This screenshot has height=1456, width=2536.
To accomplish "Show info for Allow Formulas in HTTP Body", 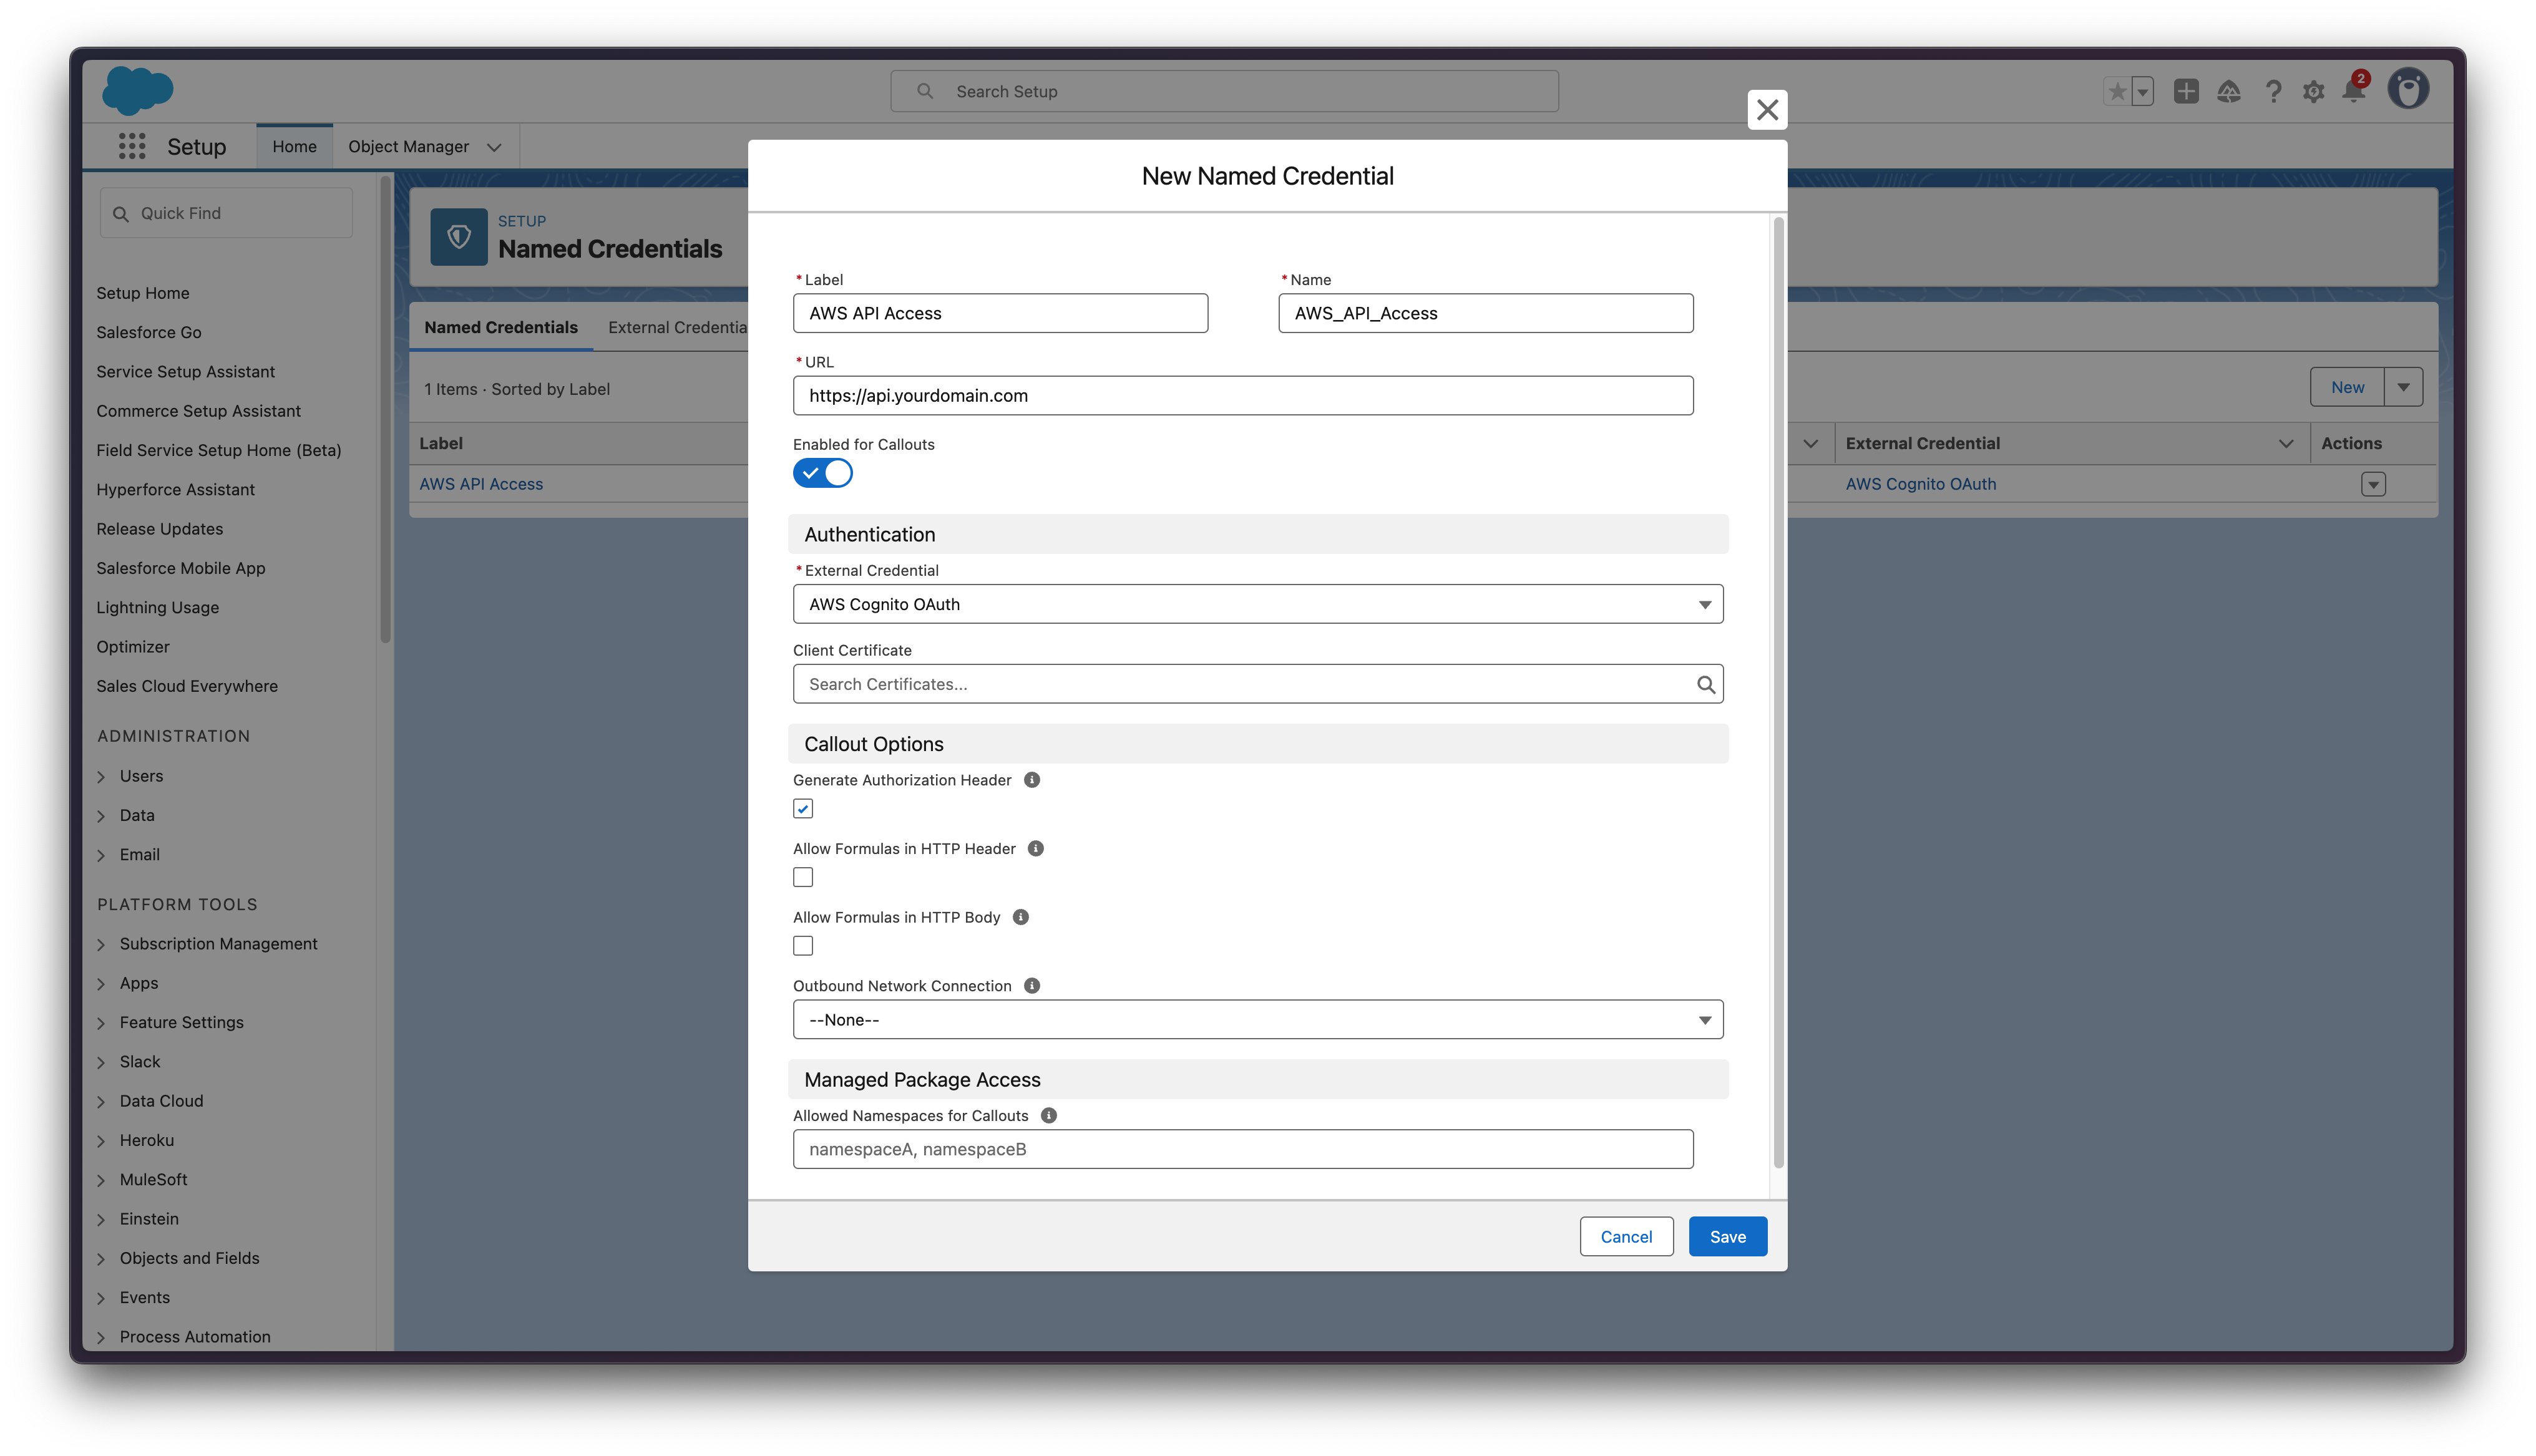I will click(x=1021, y=917).
